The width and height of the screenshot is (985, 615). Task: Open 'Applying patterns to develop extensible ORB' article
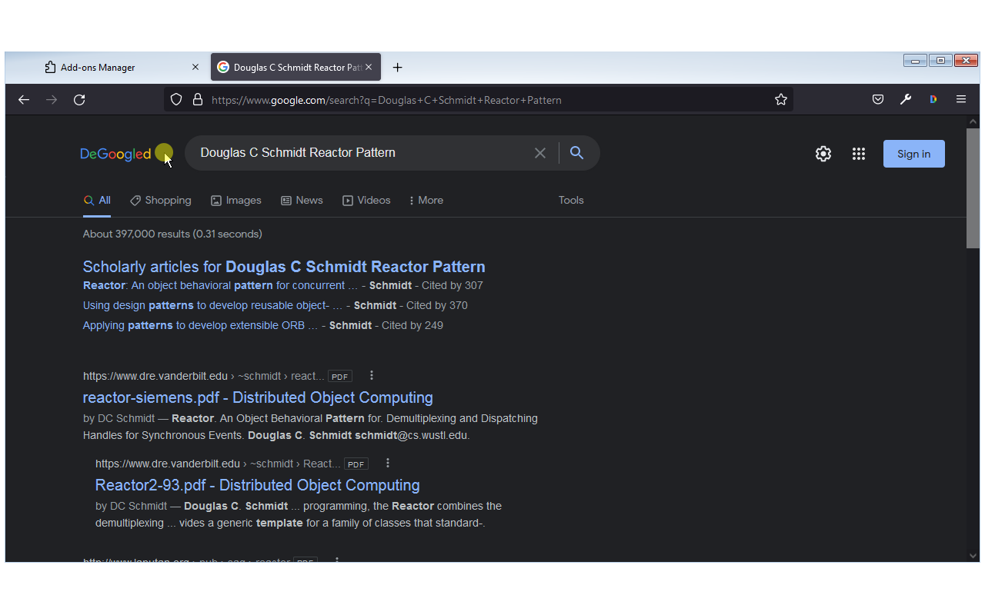(201, 325)
